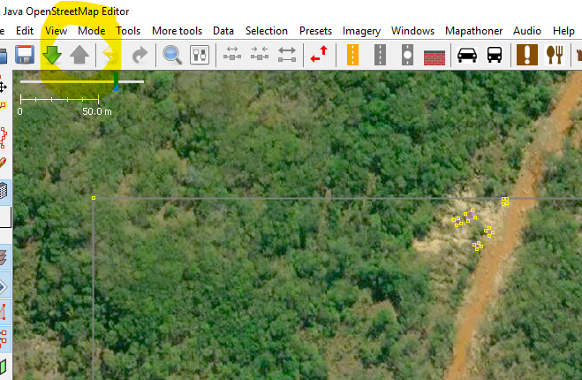Open the Search magnifier tool
582x380 pixels.
172,55
